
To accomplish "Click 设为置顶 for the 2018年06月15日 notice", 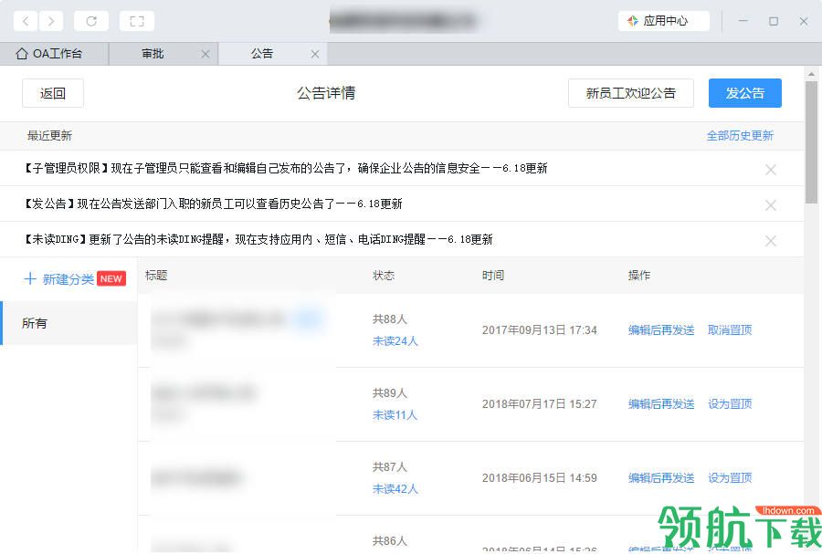I will coord(730,477).
